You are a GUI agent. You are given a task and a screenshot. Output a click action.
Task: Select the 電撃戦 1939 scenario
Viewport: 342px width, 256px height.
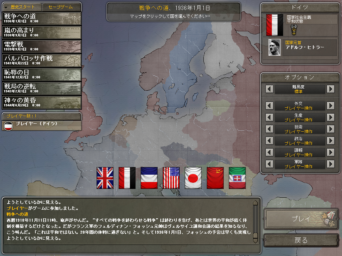[42, 46]
